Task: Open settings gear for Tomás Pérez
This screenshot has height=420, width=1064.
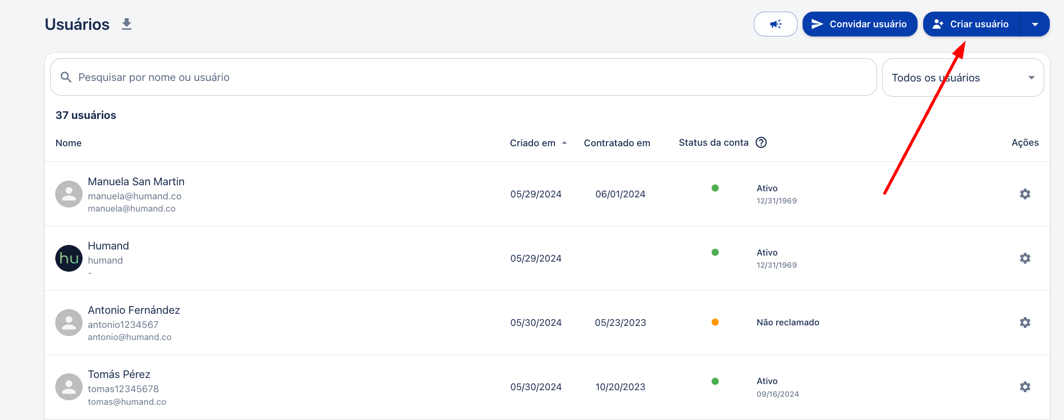Action: [1025, 387]
